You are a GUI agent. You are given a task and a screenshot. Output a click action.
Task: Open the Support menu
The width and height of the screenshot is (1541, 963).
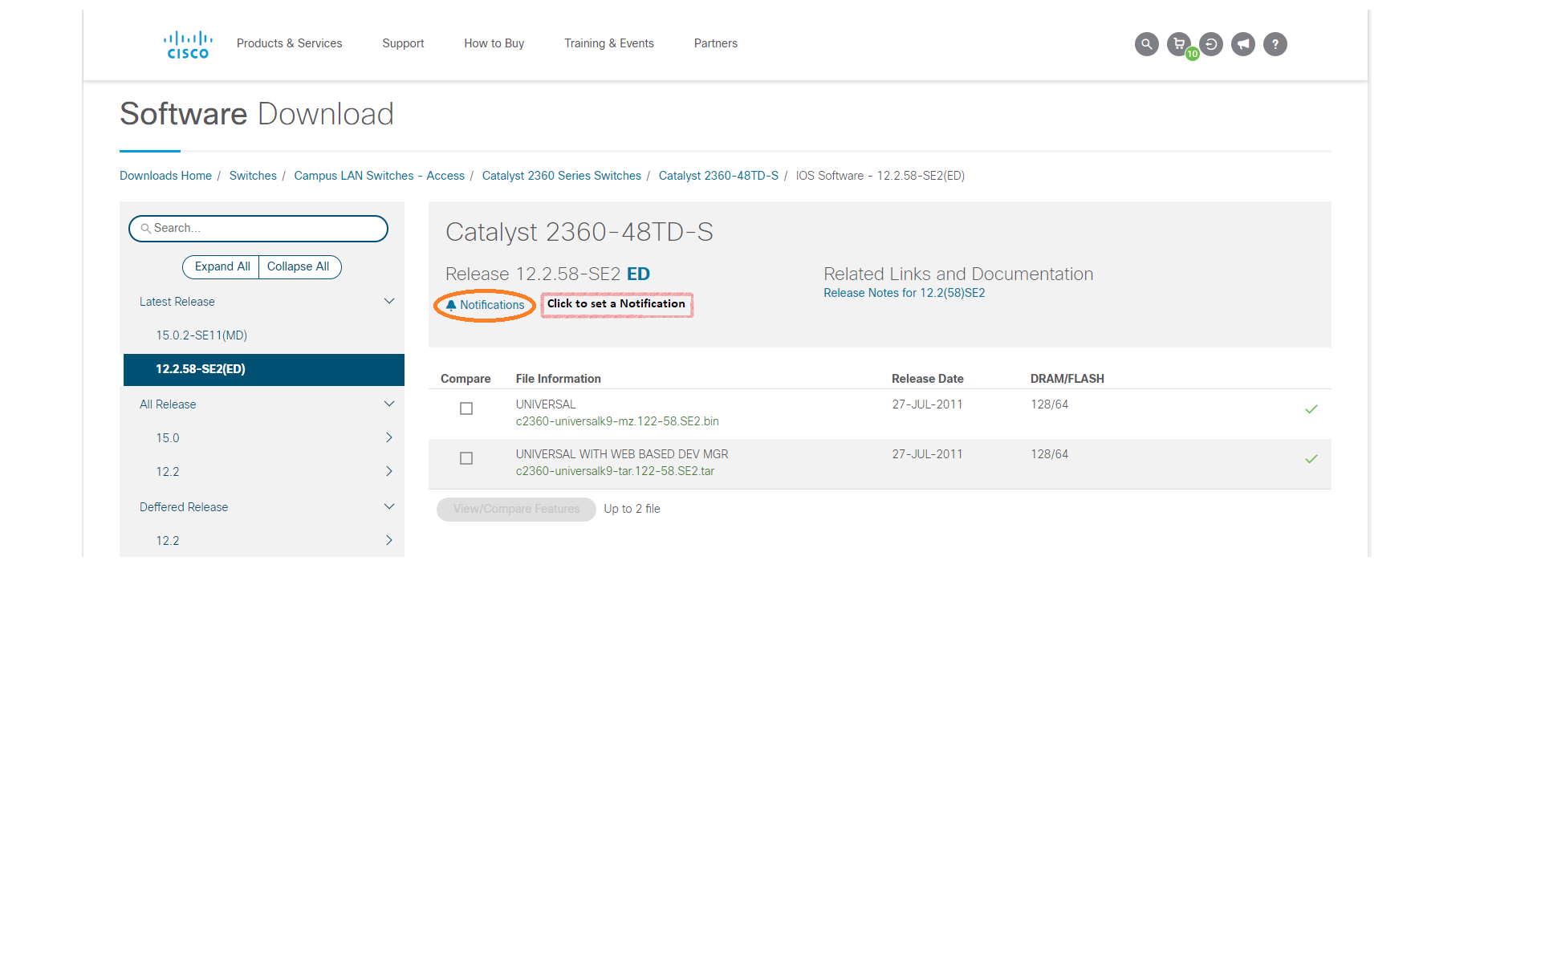(x=403, y=43)
